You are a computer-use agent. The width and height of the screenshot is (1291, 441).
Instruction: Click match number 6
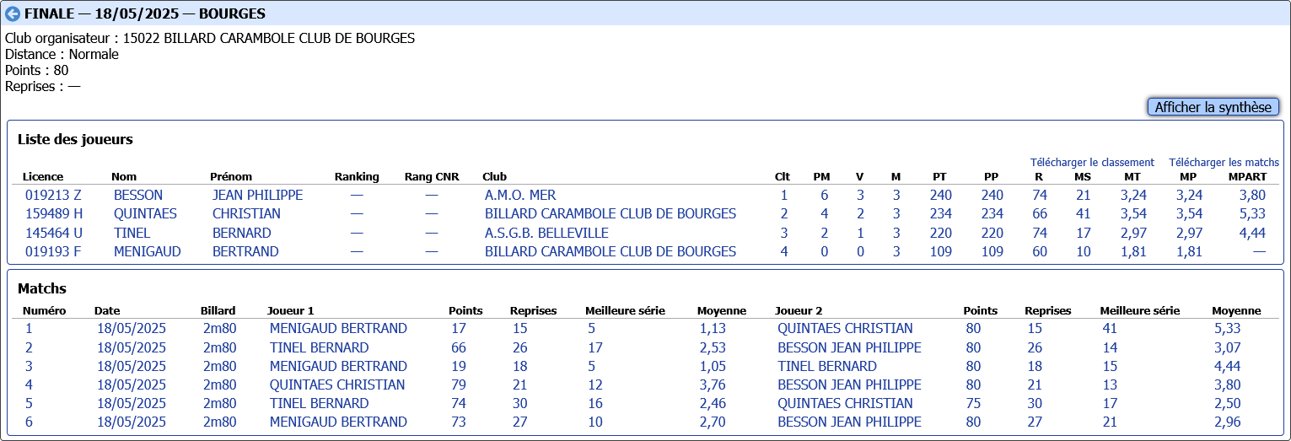[29, 422]
